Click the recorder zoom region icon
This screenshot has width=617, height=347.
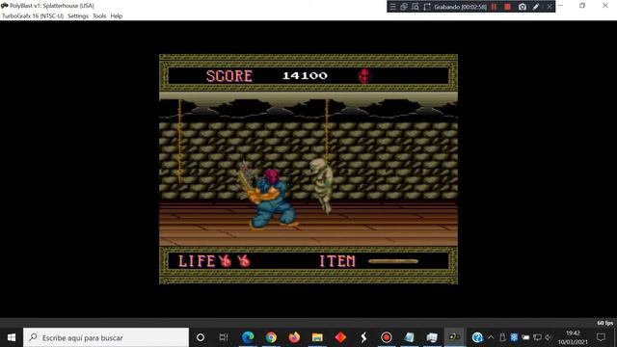[x=416, y=7]
